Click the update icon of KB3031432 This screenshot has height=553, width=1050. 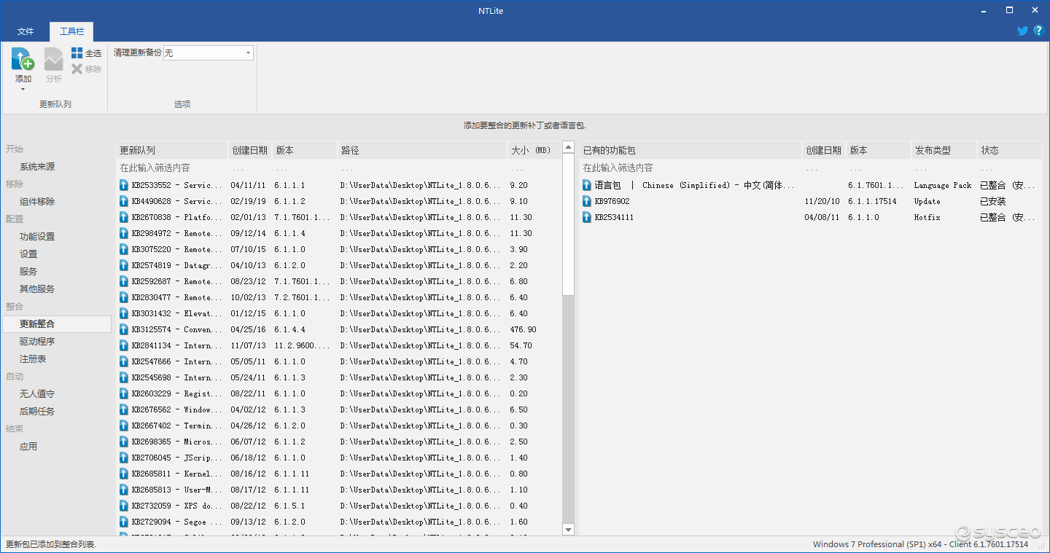coord(124,313)
